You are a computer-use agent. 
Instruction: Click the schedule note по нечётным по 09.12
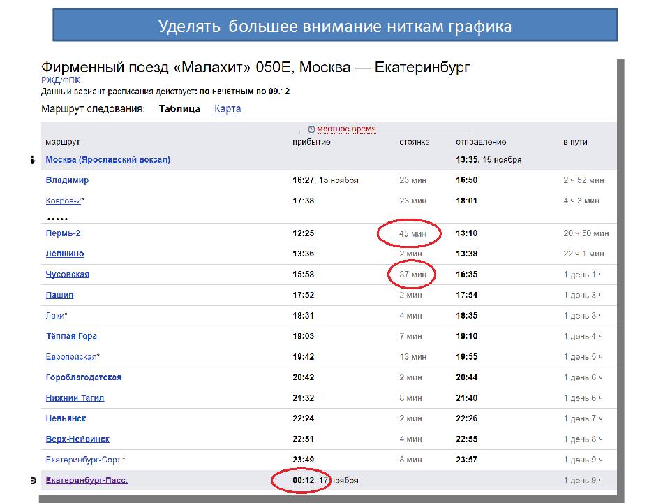click(x=245, y=92)
